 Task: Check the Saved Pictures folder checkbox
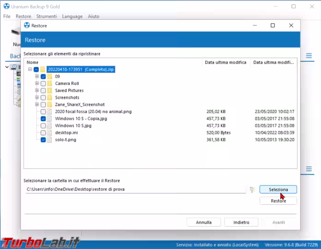coord(43,90)
